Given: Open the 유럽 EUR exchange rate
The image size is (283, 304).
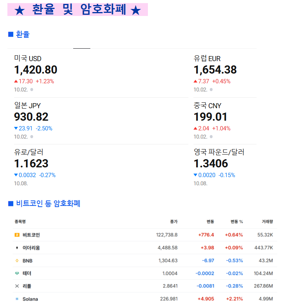Looking at the screenshot, I should [215, 70].
